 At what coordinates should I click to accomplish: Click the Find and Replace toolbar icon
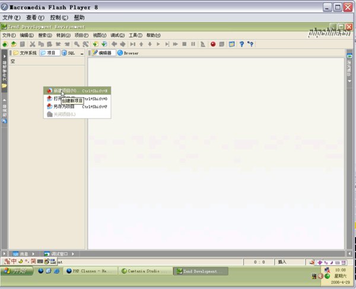tap(85, 44)
